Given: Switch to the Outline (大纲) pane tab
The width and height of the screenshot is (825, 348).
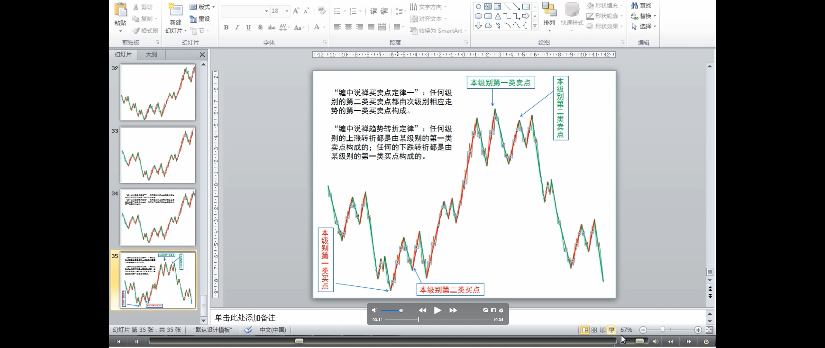Looking at the screenshot, I should coord(151,54).
